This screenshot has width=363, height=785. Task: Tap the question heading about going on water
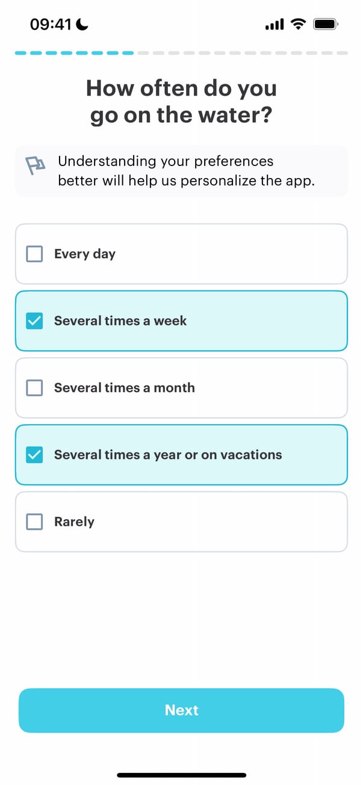(181, 101)
